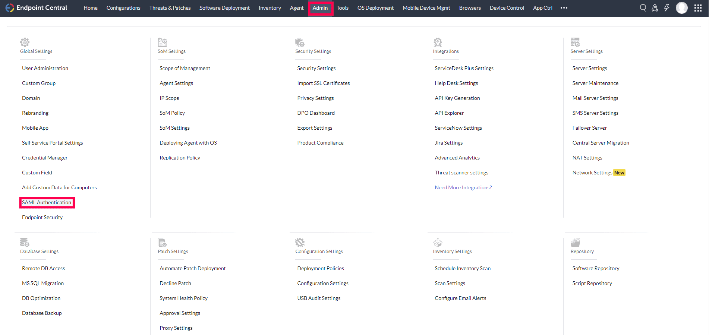Screen dimensions: 709x335
Task: Click the Endpoint Central logo
Action: pos(37,8)
